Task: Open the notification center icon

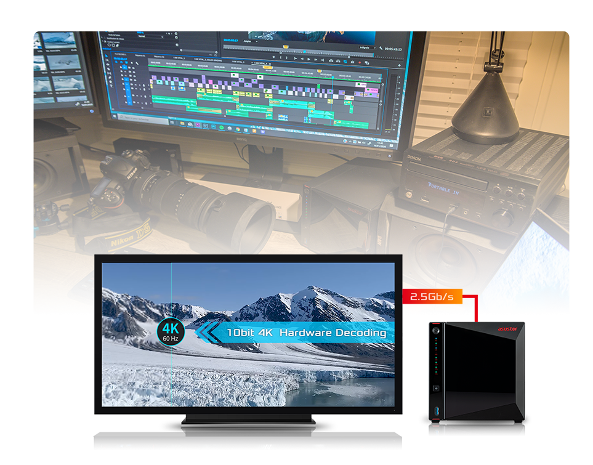Action: [x=392, y=146]
